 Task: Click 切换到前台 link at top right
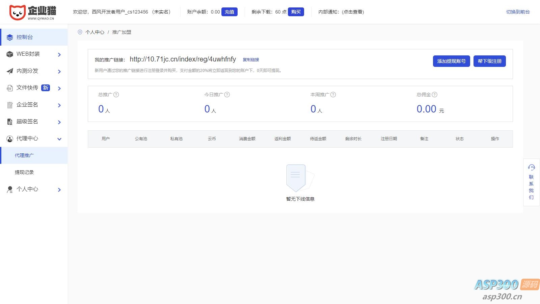pyautogui.click(x=518, y=12)
